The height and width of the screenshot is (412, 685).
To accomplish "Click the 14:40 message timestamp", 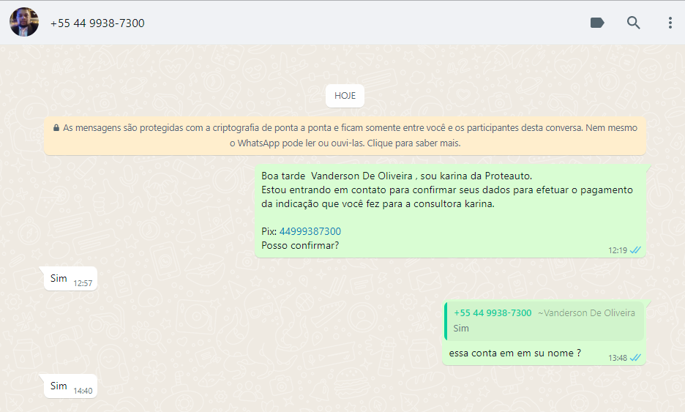I will (83, 391).
